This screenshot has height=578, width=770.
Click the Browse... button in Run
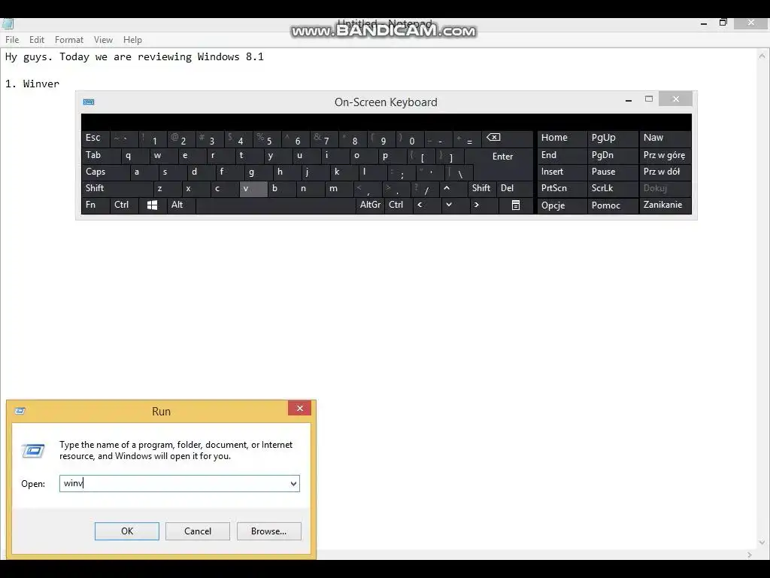268,531
